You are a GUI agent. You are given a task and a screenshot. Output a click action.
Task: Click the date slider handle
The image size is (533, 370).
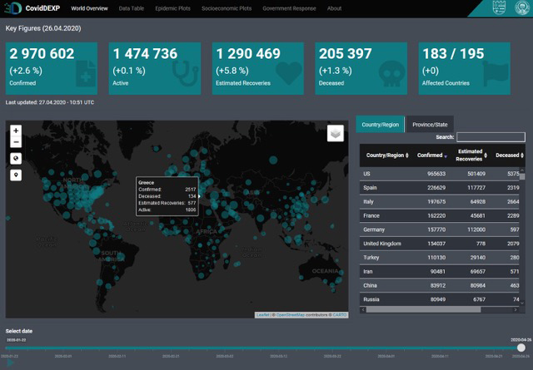point(521,348)
